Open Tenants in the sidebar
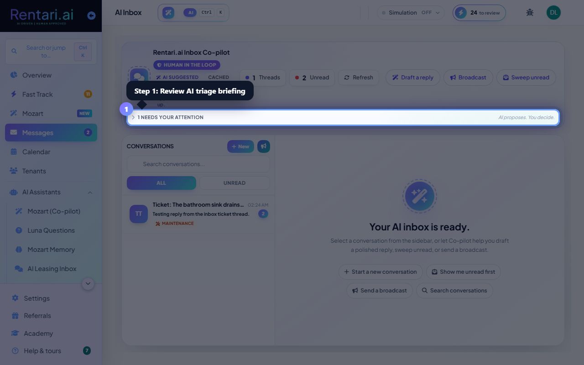 tap(51, 171)
